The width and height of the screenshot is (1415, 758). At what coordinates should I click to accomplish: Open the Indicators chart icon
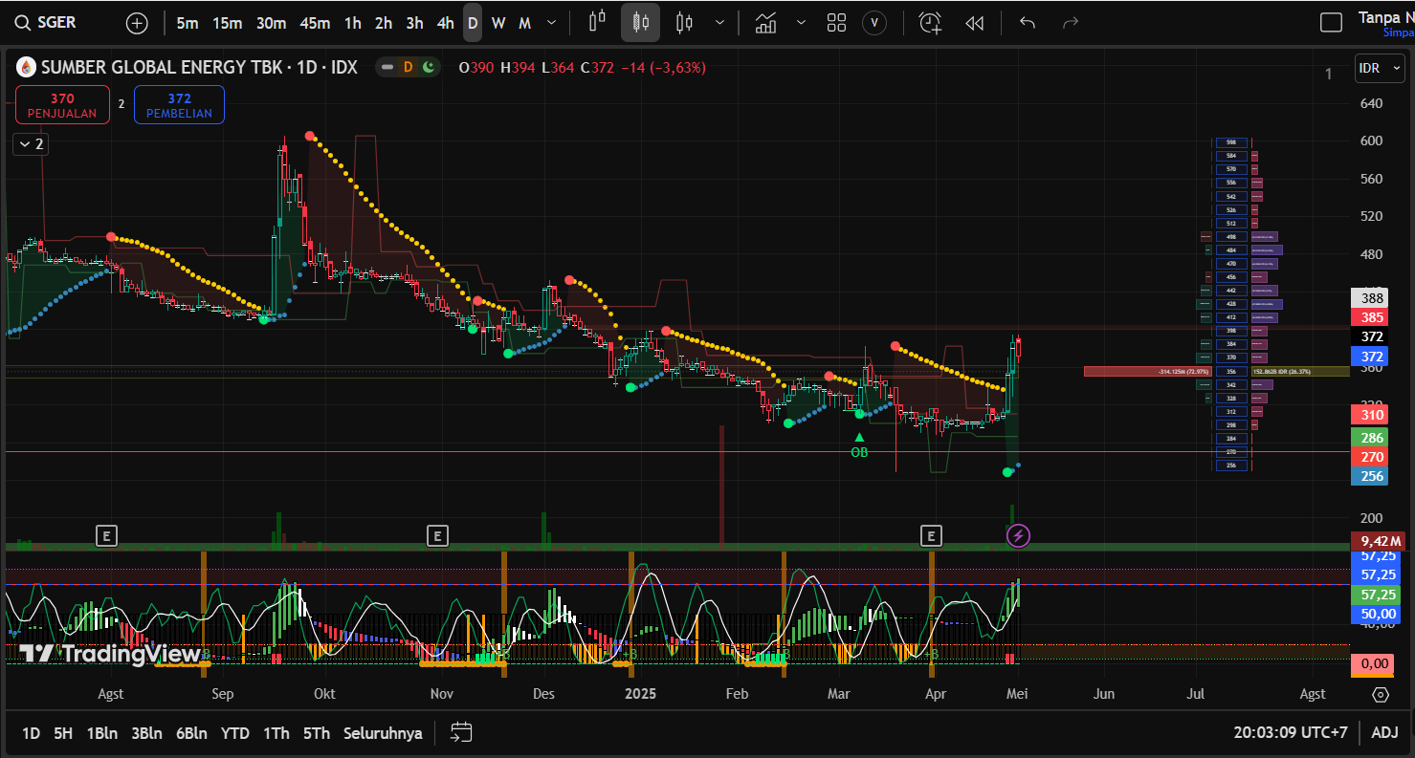click(765, 23)
